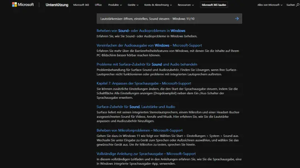
Task: Expand Alles von Microsoft dropdown
Action: (270, 5)
